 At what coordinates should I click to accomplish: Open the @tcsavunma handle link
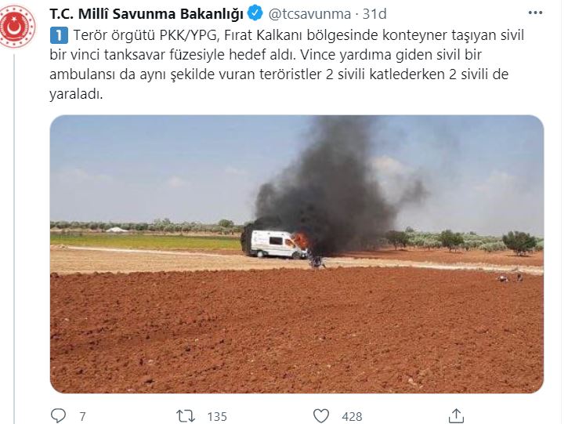point(309,14)
